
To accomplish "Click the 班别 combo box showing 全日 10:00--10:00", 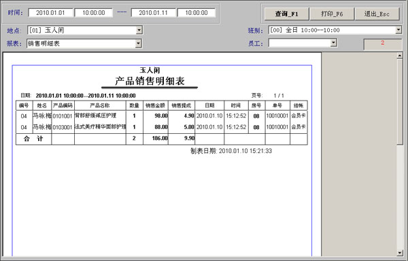I will (335, 30).
